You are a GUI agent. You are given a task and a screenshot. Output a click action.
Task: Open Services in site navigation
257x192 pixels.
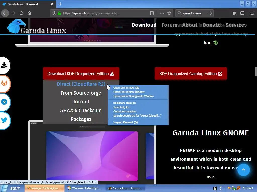[x=236, y=25]
